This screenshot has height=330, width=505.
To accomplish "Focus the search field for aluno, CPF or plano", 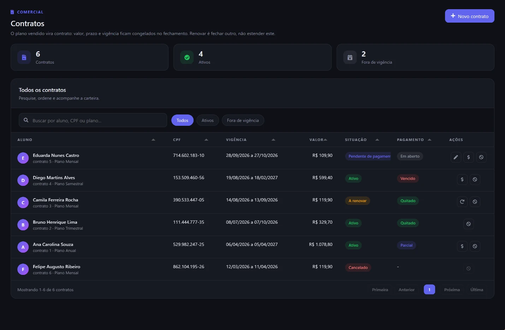I will [93, 120].
